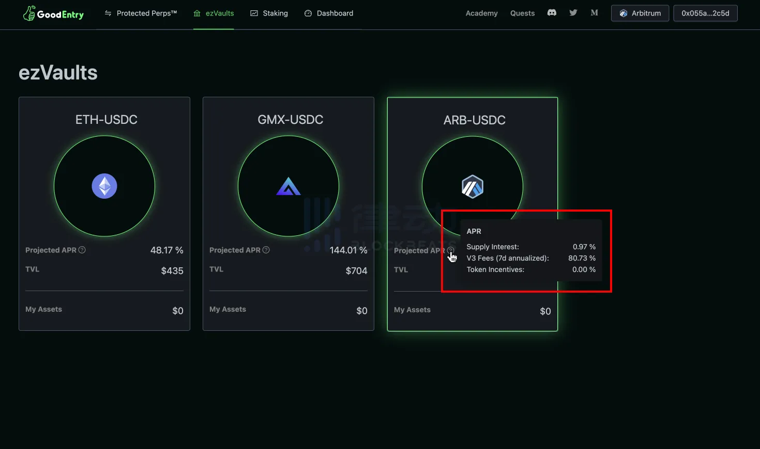Click GMX-USDC Projected APR help icon

(x=266, y=250)
